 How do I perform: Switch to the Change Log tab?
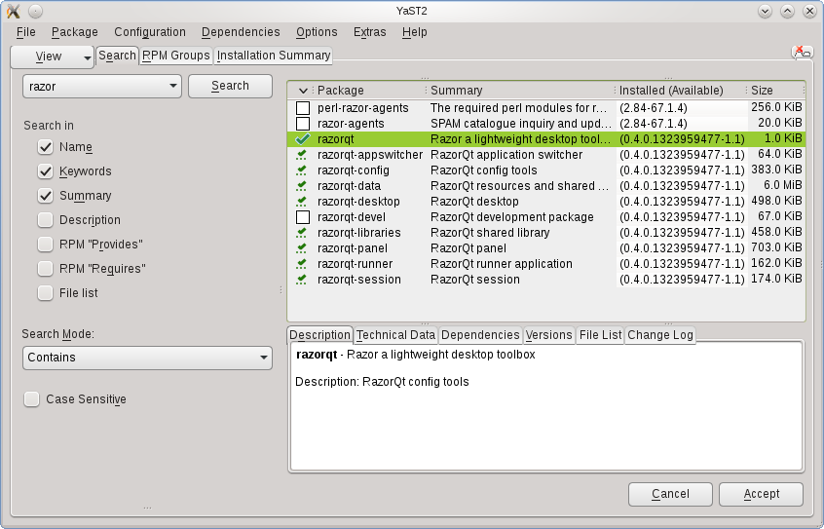click(660, 335)
